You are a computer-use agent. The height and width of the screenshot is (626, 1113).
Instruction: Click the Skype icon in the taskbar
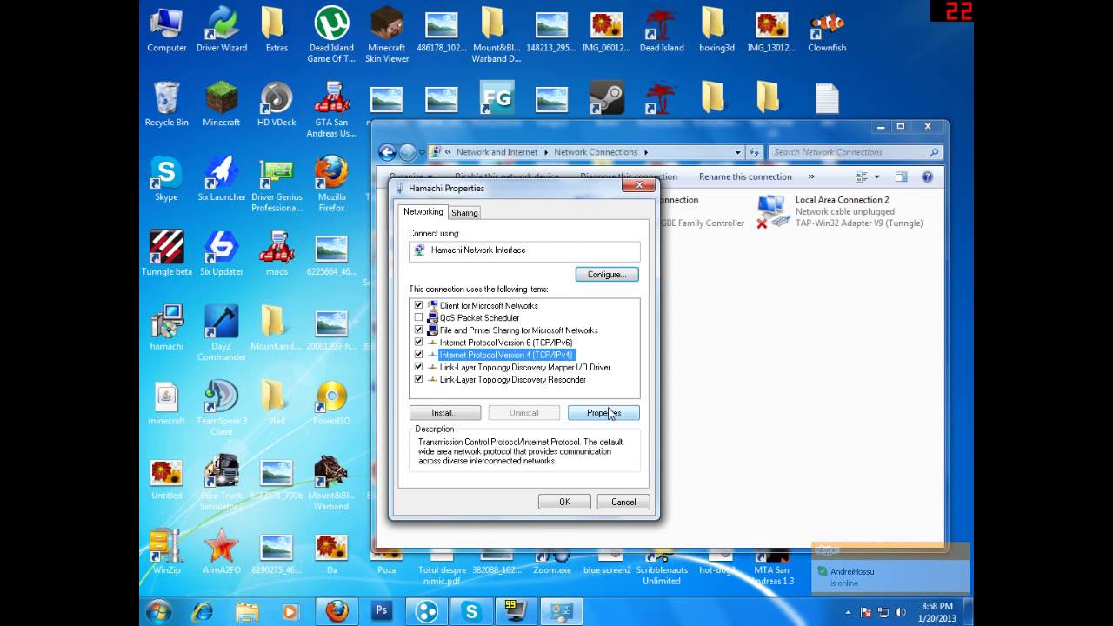click(x=471, y=611)
